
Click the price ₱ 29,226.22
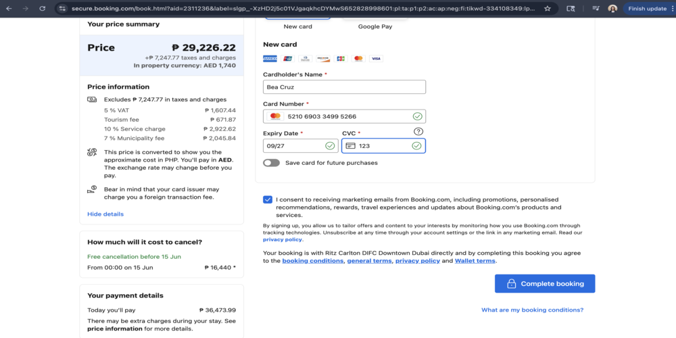203,47
